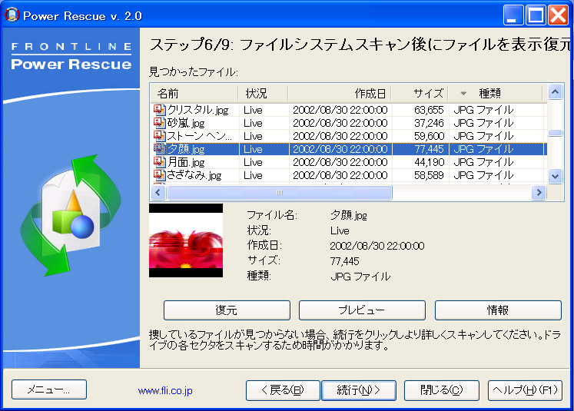This screenshot has height=411, width=574.
Task: Open help with ヘルプ(H) (F1) button
Action: pos(525,390)
